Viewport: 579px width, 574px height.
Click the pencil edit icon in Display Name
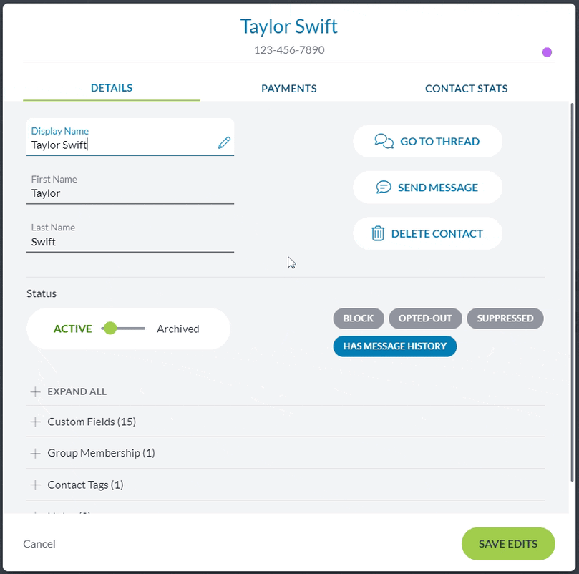coord(224,142)
